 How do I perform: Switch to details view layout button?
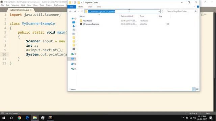(194, 89)
